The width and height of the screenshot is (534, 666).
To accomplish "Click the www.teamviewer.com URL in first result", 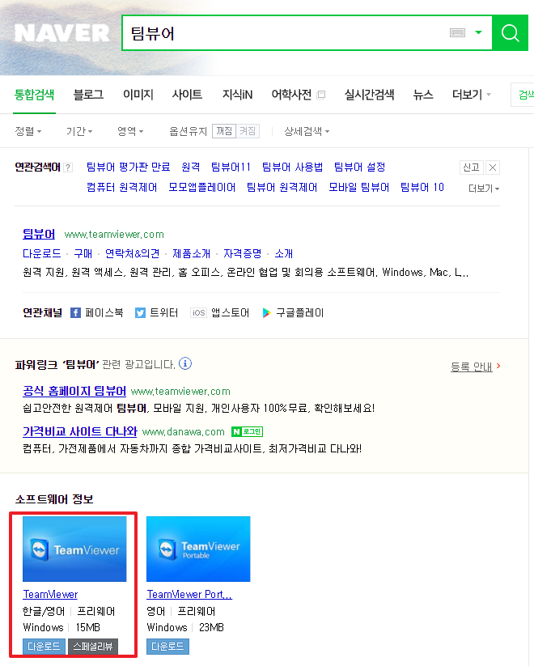I will click(x=114, y=235).
